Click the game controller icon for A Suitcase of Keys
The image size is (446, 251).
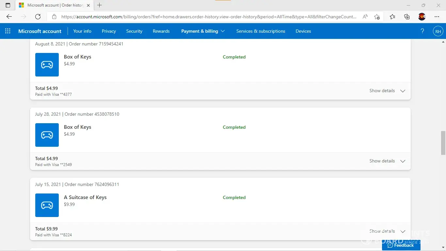click(x=47, y=205)
